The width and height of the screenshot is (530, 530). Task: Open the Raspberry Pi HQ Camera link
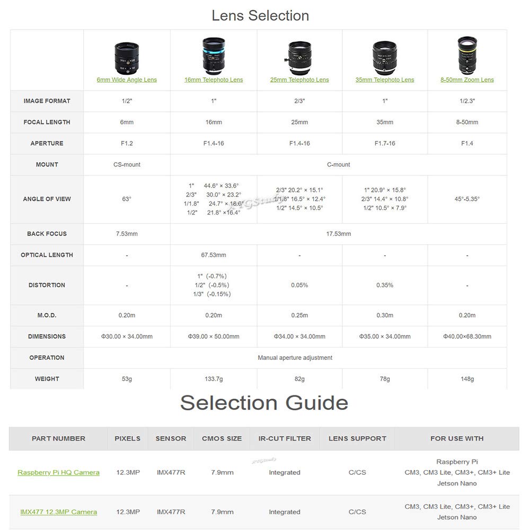click(x=58, y=472)
